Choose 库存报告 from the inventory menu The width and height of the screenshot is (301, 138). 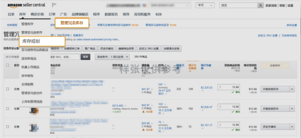click(27, 76)
